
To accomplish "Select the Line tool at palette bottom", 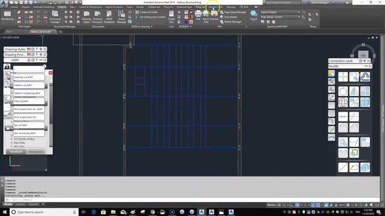I will coord(343,167).
